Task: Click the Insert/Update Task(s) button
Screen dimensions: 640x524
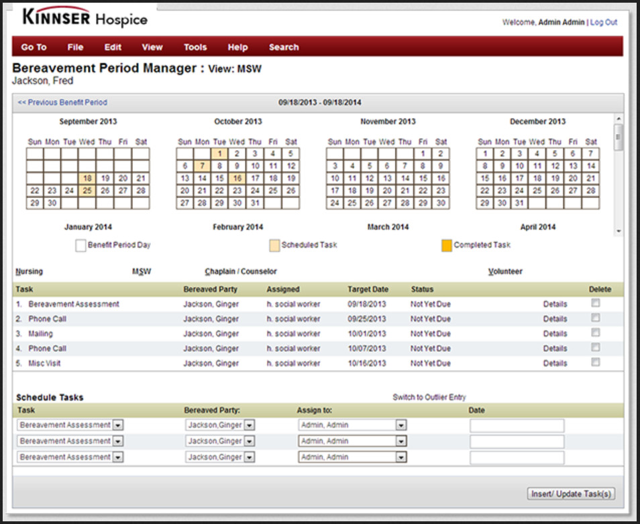Action: click(570, 493)
